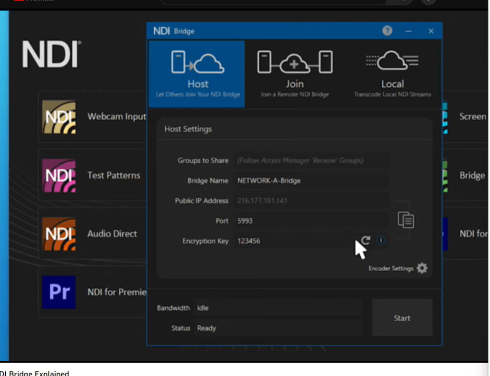Select the Public IP Address field
This screenshot has height=376, width=490.
pyautogui.click(x=311, y=201)
